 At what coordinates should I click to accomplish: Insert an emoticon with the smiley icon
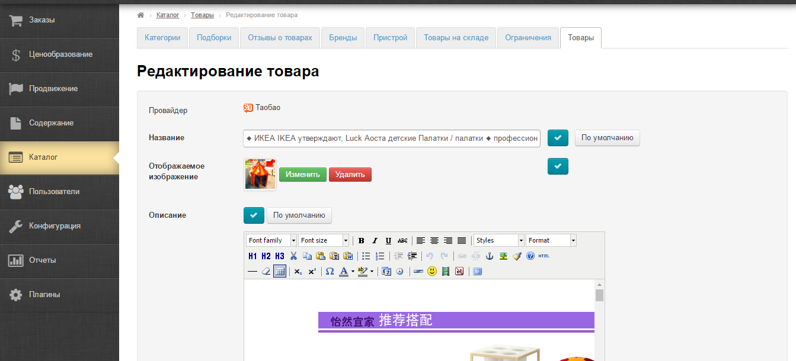(x=432, y=271)
